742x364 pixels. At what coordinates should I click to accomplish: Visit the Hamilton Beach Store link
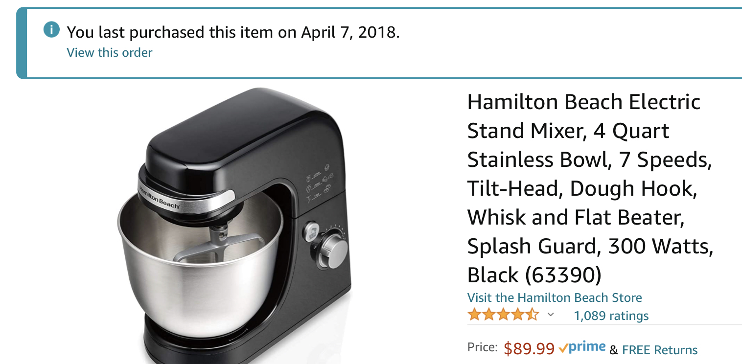click(x=554, y=297)
